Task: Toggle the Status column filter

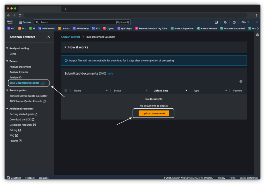Action: (x=146, y=90)
